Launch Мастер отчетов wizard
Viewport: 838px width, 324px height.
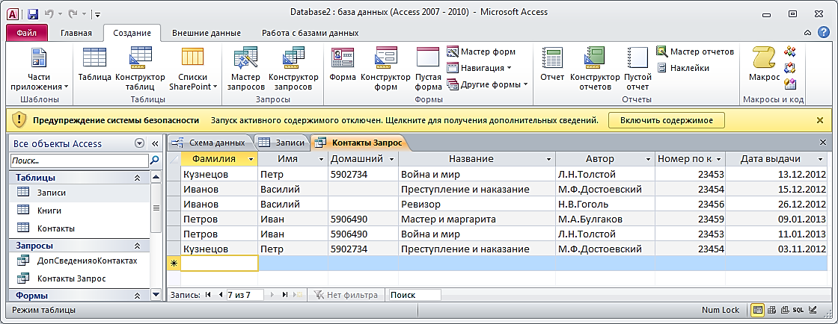tap(695, 52)
